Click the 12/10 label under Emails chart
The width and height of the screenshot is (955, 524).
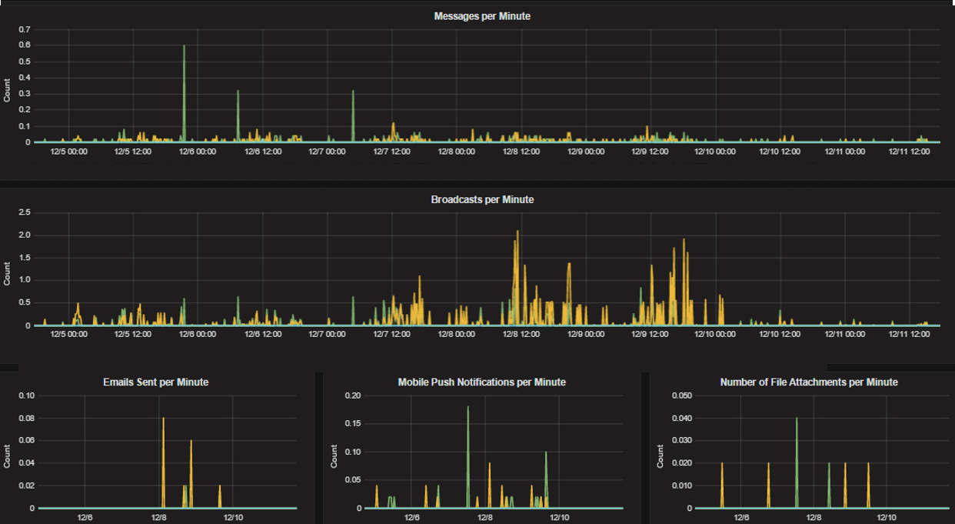[234, 518]
